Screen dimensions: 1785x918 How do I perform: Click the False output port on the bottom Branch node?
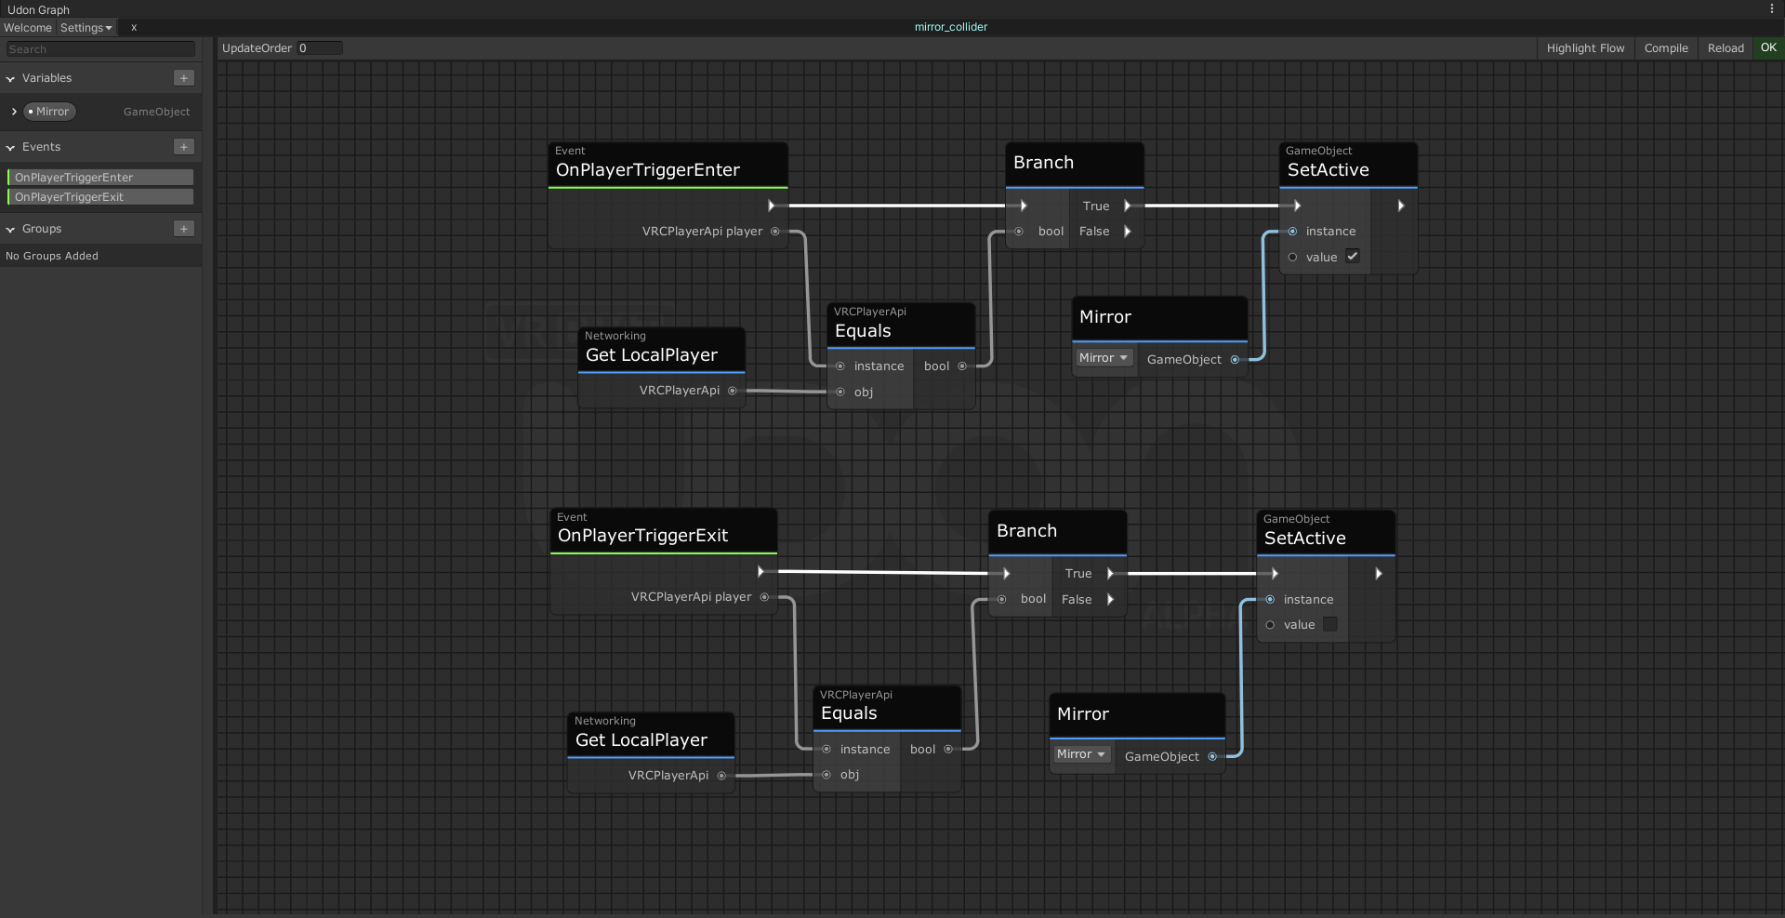tap(1110, 600)
